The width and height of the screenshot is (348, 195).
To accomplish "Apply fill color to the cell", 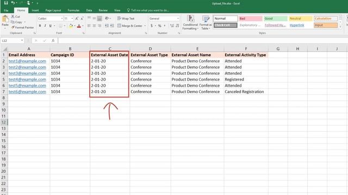I will [x=71, y=26].
